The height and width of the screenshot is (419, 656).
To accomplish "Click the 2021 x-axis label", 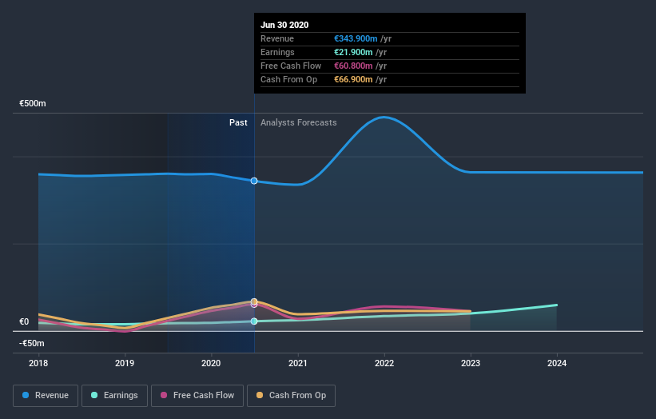I will pyautogui.click(x=298, y=363).
